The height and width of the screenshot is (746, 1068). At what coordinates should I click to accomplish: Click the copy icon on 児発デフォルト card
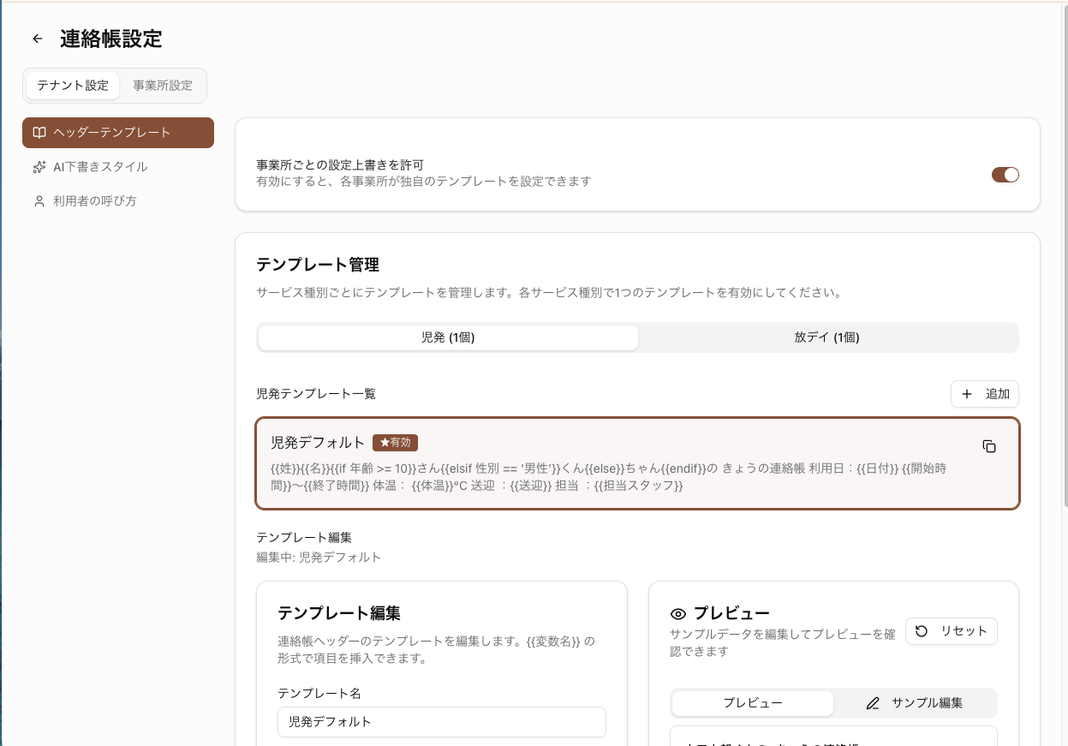pyautogui.click(x=989, y=446)
